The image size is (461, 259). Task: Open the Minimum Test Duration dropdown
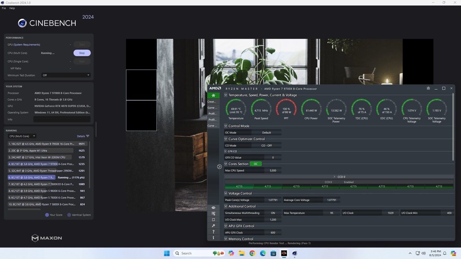[66, 75]
